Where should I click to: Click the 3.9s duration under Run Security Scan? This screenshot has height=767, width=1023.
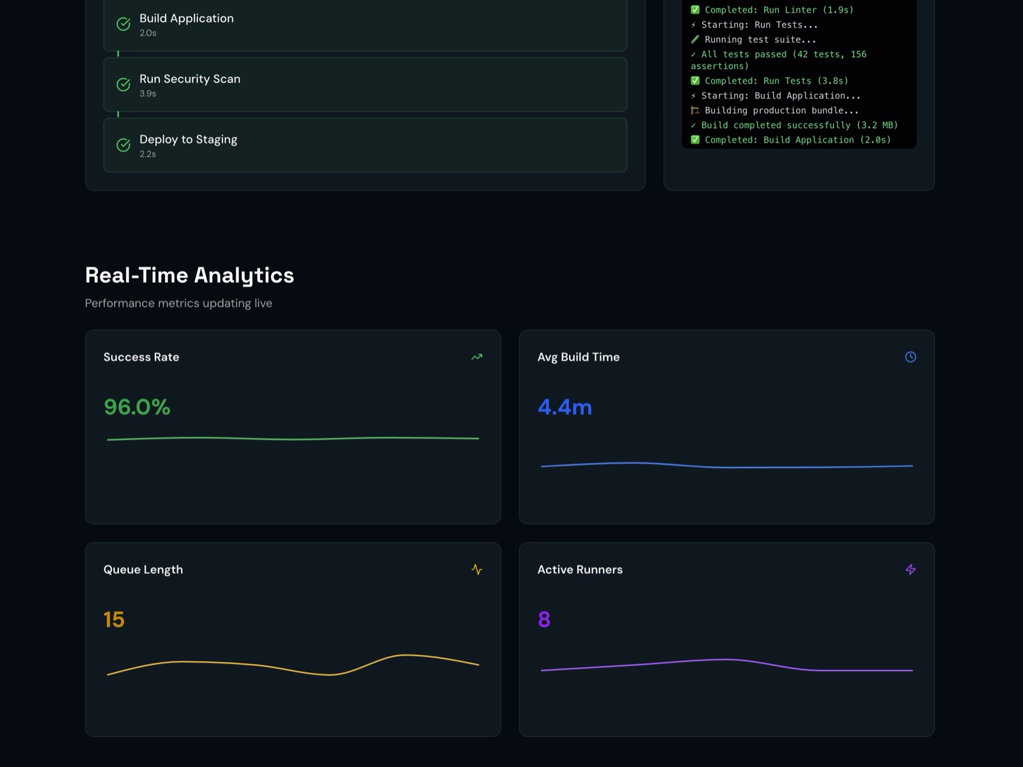[148, 93]
